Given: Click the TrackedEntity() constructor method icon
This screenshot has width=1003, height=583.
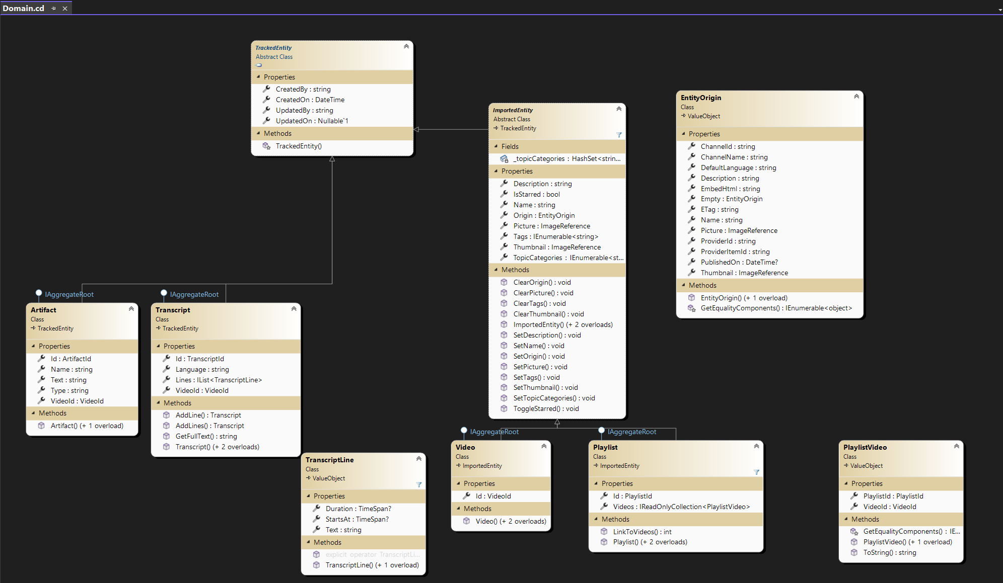Looking at the screenshot, I should (x=266, y=146).
